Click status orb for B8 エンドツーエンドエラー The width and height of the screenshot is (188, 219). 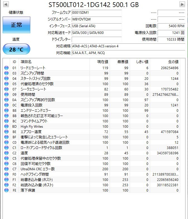click(x=6, y=110)
